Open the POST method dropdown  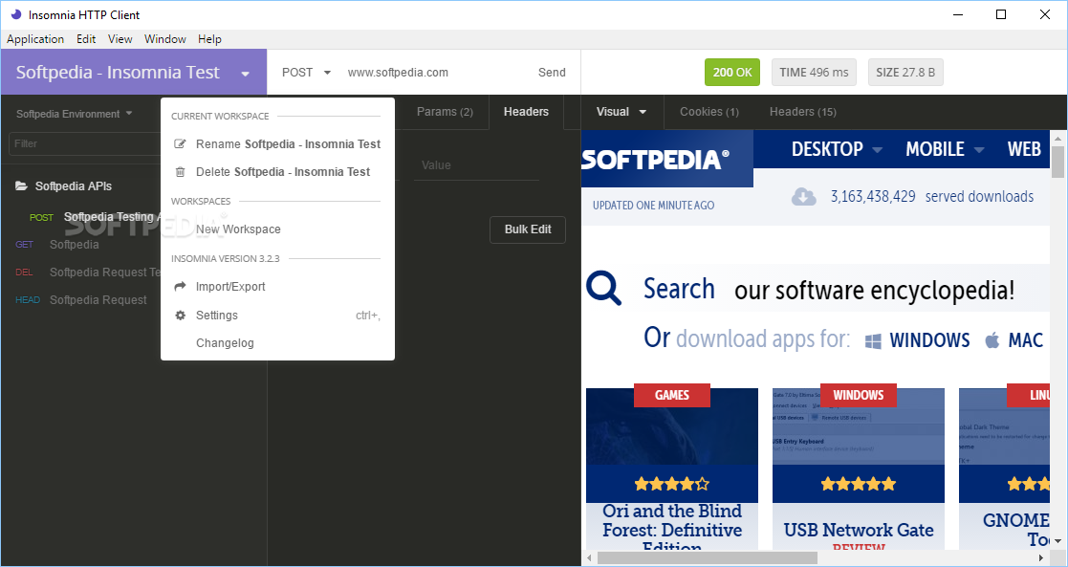(306, 73)
